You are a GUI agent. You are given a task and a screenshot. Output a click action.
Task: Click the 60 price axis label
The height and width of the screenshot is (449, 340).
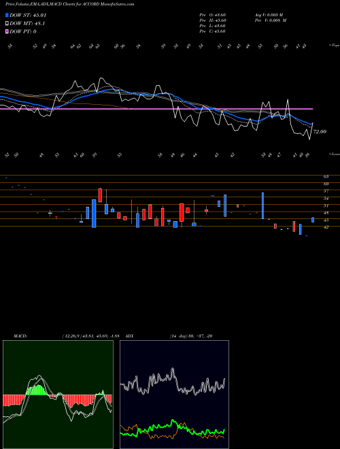click(326, 184)
